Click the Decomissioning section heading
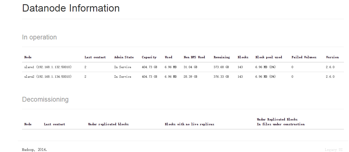Viewport: 349px width, 152px height. click(45, 99)
